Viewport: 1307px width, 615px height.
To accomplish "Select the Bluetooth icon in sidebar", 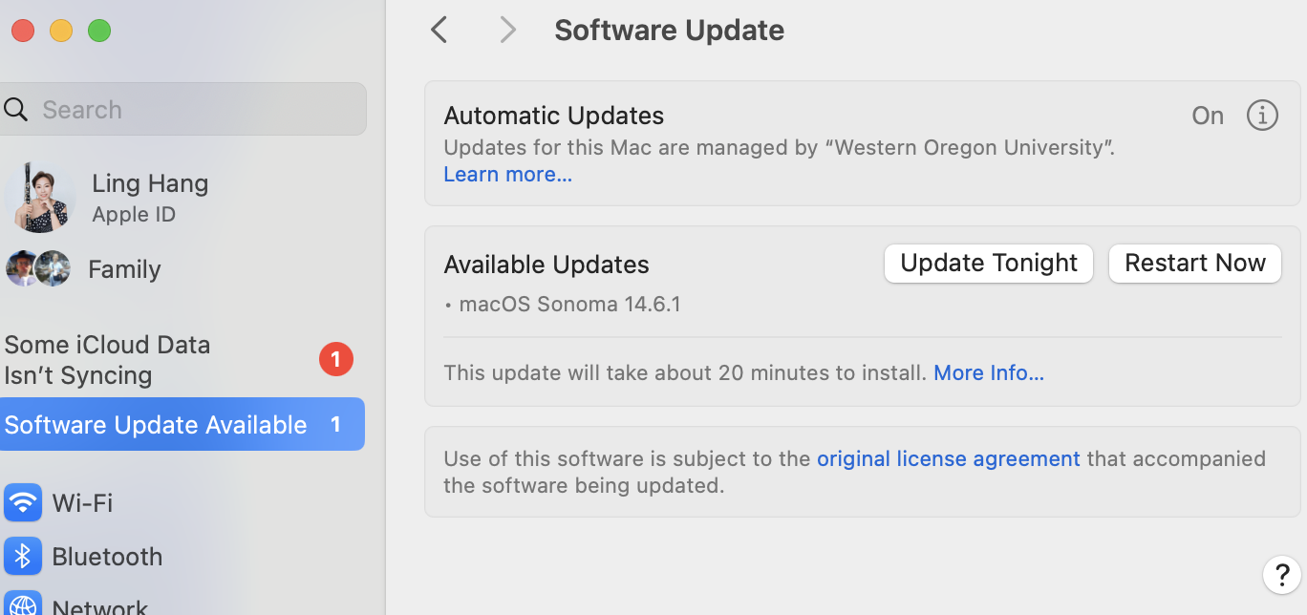I will click(x=23, y=557).
